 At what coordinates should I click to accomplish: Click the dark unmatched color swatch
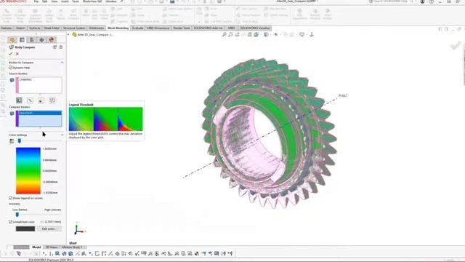pos(25,229)
